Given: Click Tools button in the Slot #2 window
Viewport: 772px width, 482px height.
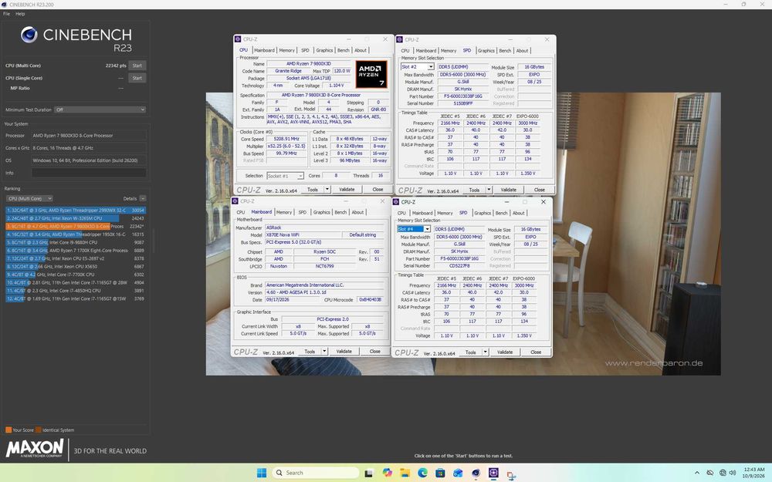Looking at the screenshot, I should (x=474, y=190).
